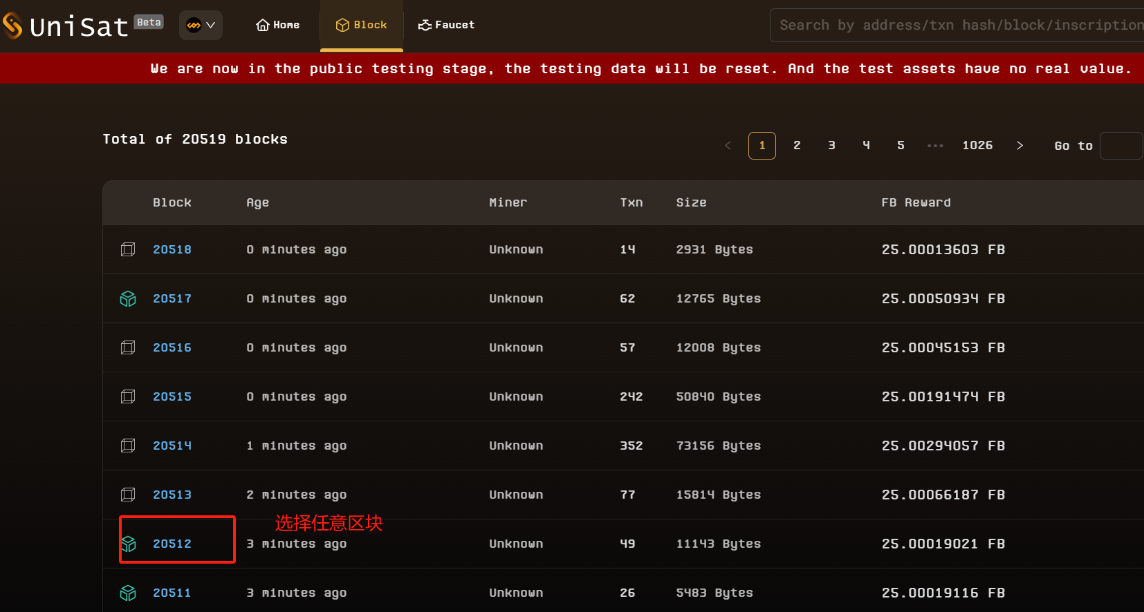Click the block icon for block 20518
Viewport: 1144px width, 612px height.
tap(128, 249)
